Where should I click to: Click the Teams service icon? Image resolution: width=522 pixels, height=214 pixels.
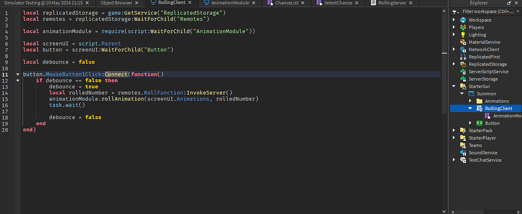point(463,145)
